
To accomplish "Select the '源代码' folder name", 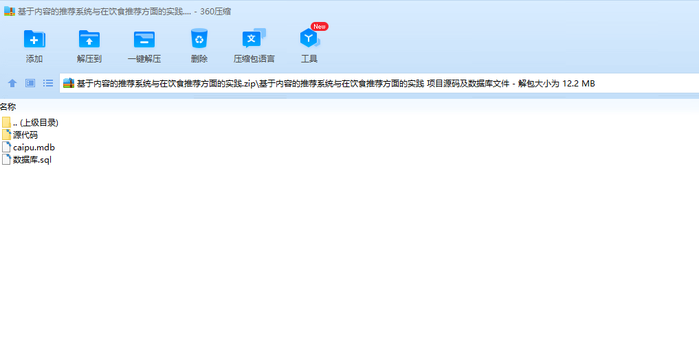I will (25, 135).
